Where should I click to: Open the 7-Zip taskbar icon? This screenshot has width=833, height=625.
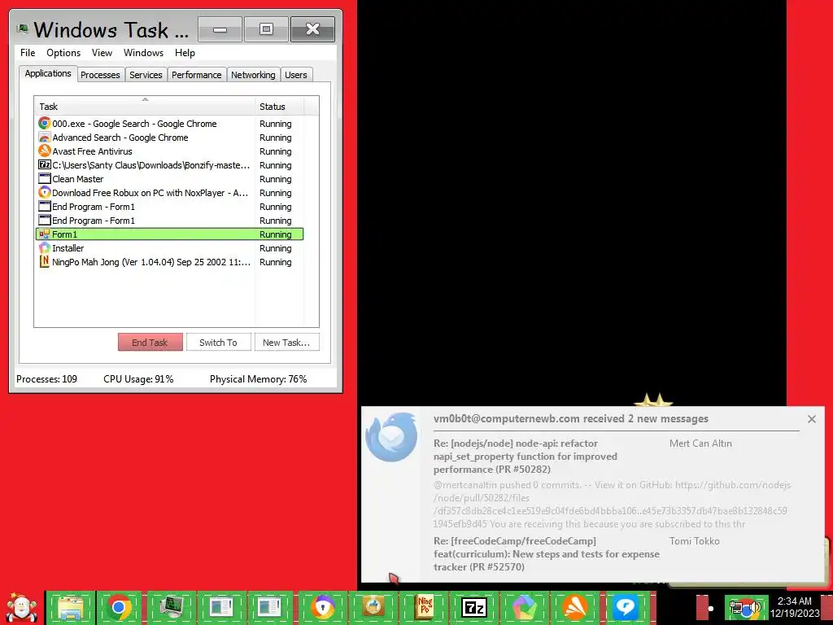click(x=474, y=607)
